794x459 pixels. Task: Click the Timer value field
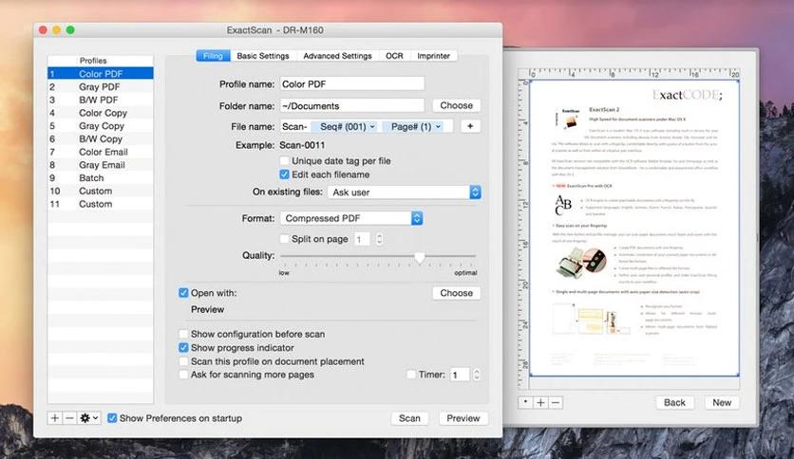tap(460, 375)
